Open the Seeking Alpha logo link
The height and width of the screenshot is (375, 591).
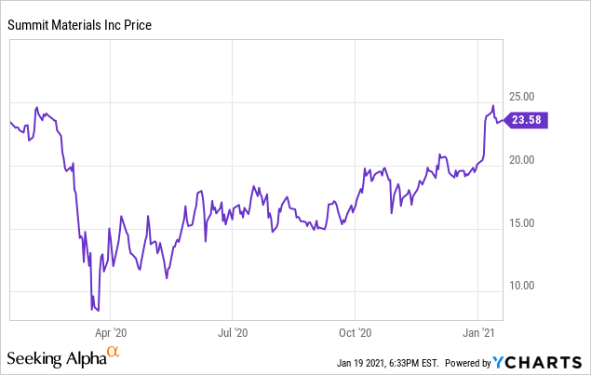pos(57,358)
